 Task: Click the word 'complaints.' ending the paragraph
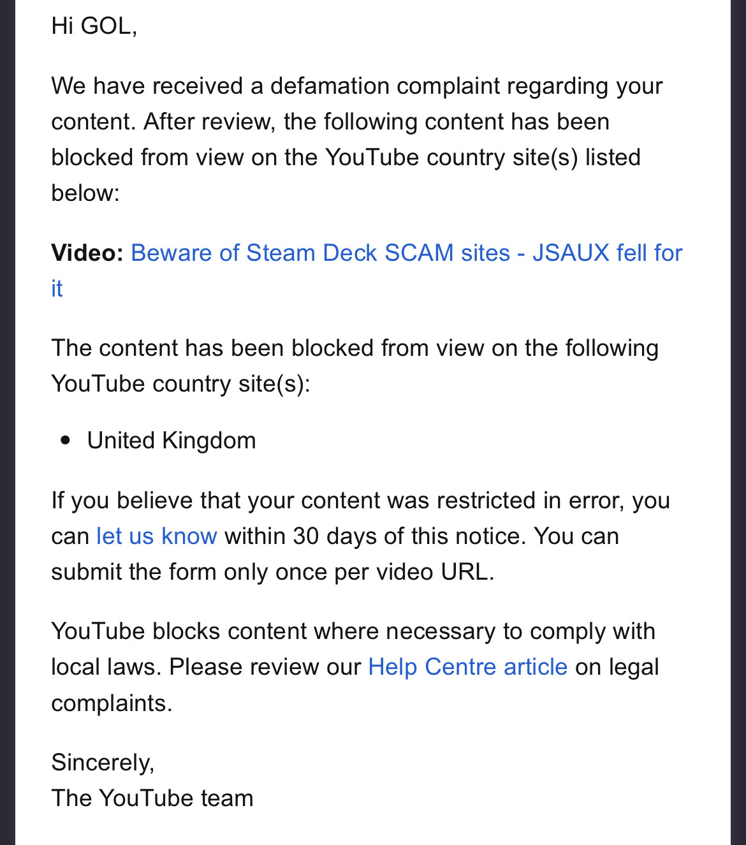(x=112, y=703)
